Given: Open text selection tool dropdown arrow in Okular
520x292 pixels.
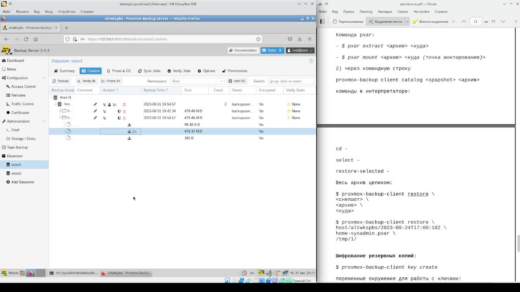Looking at the screenshot, I should pos(407,21).
